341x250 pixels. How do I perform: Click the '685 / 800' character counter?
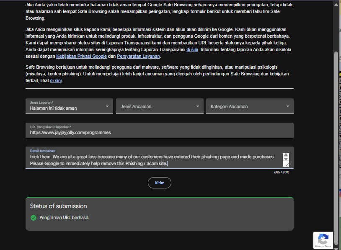[282, 172]
